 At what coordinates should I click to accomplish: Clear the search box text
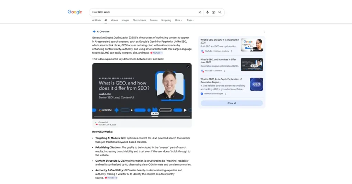tap(200, 12)
